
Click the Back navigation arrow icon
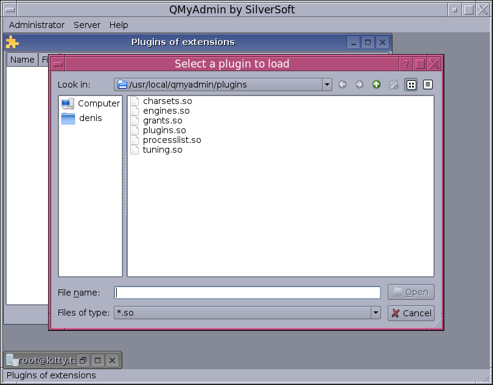pyautogui.click(x=343, y=85)
